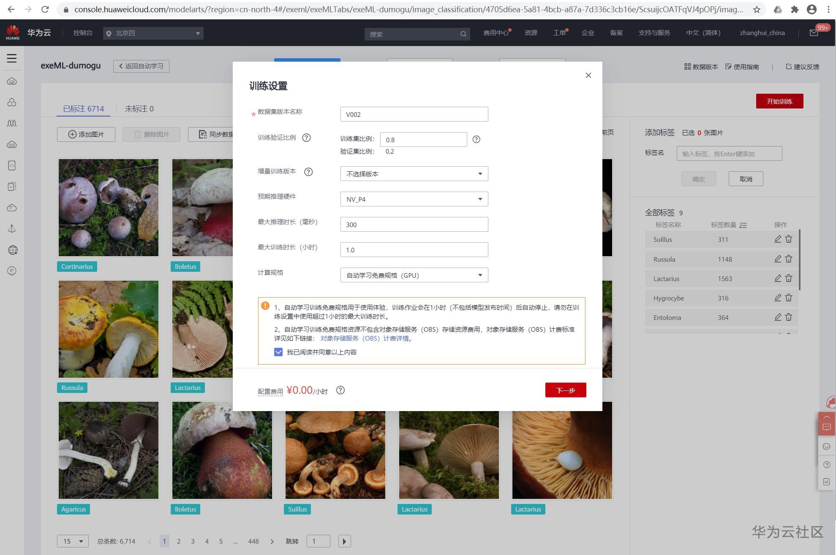Open the zhanghui_china account menu
This screenshot has width=836, height=555.
762,33
